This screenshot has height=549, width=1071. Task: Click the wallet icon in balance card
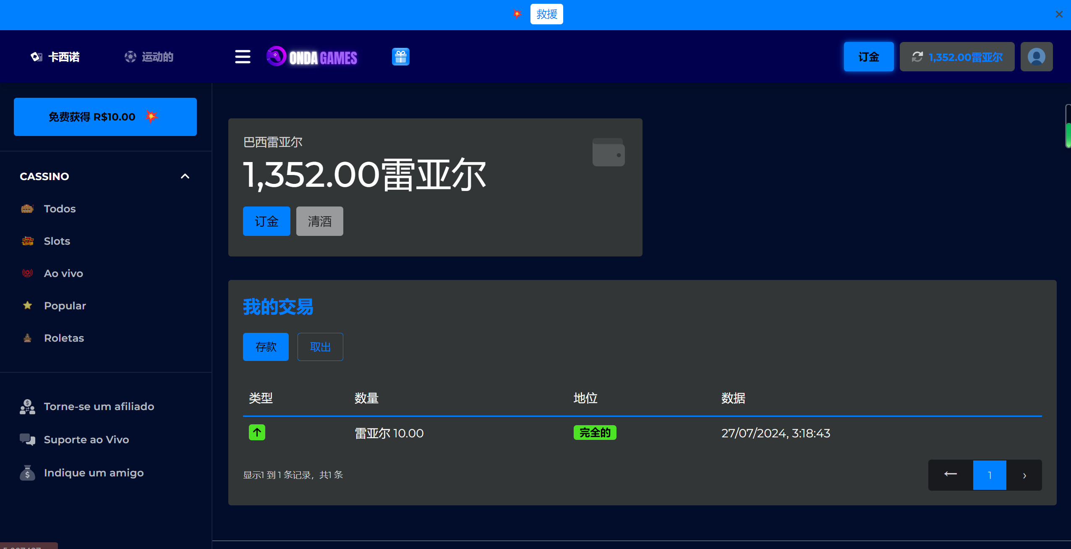608,152
